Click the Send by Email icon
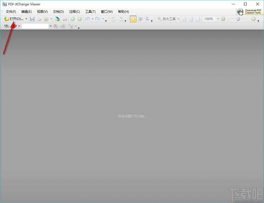Image resolution: width=264 pixels, height=203 pixels. pyautogui.click(x=46, y=19)
